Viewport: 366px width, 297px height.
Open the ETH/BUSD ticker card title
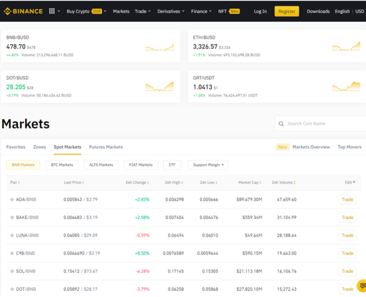[x=204, y=37]
